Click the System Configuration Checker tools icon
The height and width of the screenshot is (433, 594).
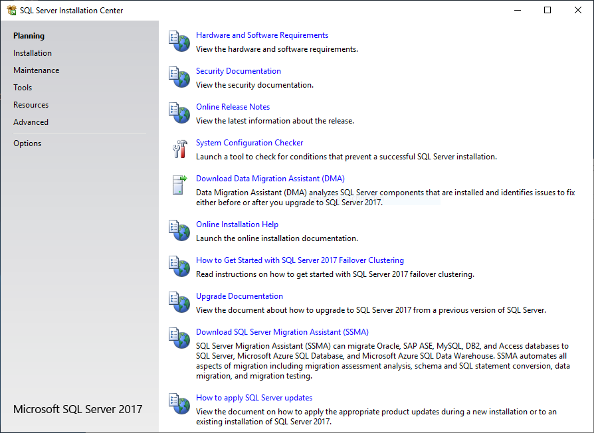179,149
